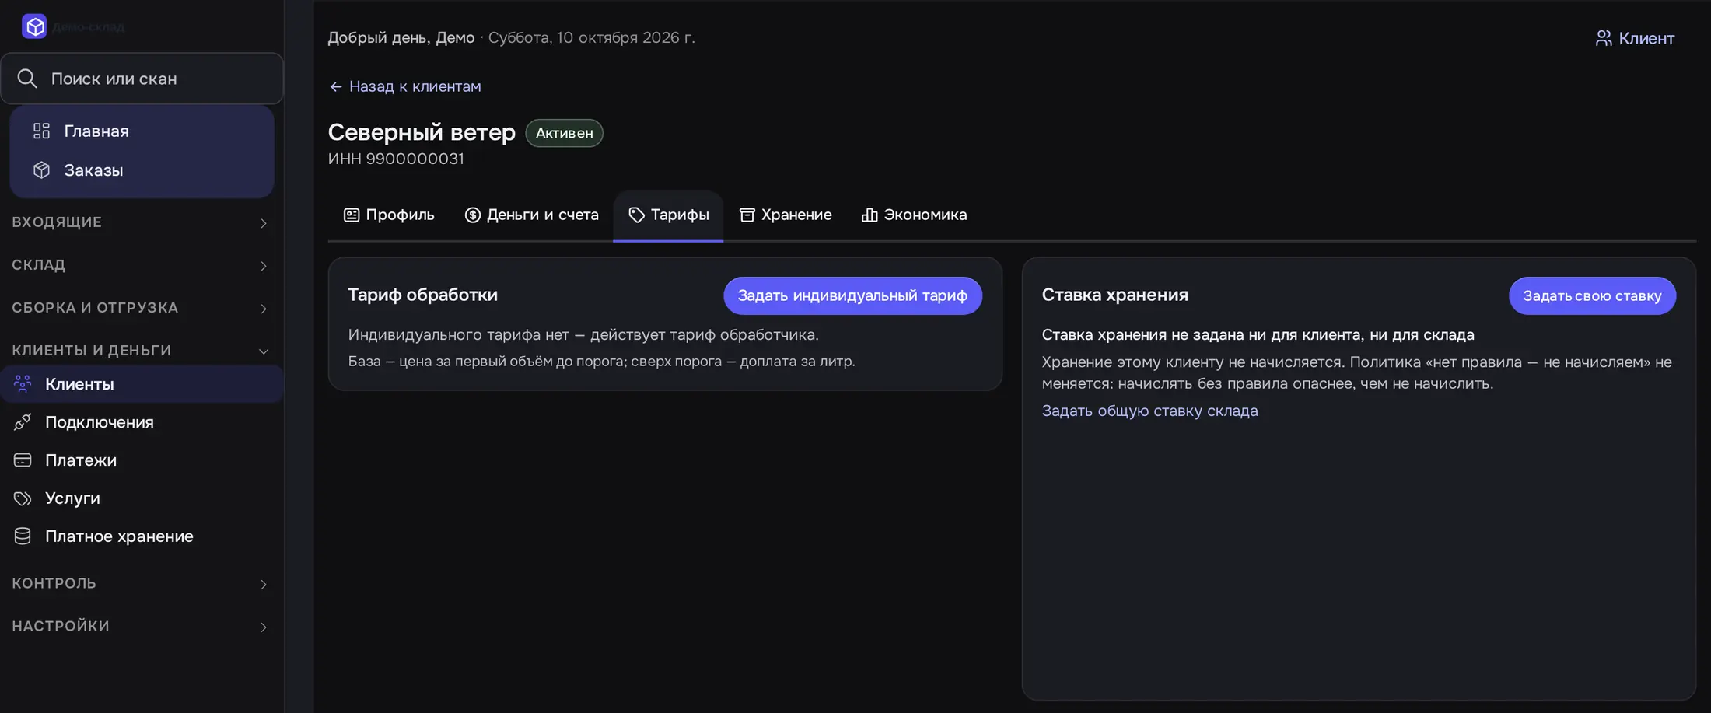
Task: Focus the Поиск или скан search field
Action: 142,79
